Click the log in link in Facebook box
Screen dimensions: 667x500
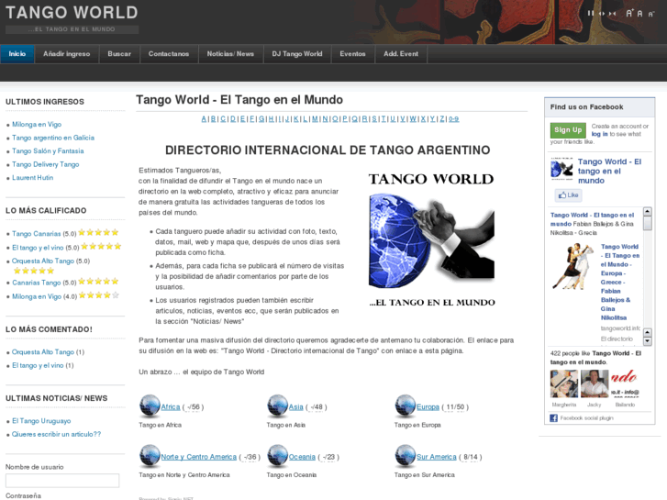(x=599, y=134)
